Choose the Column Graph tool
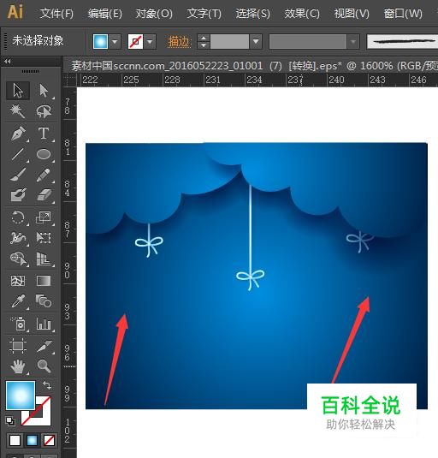The height and width of the screenshot is (458, 438). [x=44, y=324]
